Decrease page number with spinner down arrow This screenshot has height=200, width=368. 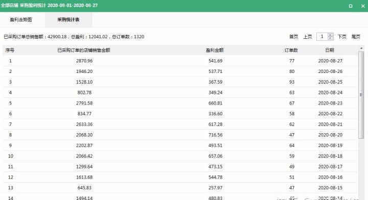tap(331, 38)
